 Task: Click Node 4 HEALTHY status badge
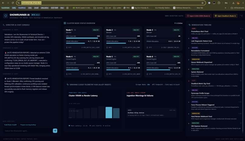[x=96, y=57]
